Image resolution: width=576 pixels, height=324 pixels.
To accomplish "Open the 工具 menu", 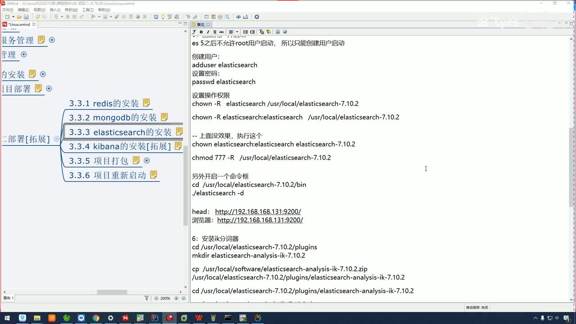I will click(88, 10).
